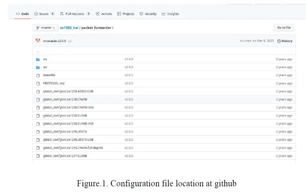Open the master branch dropdown
The width and height of the screenshot is (306, 192).
pyautogui.click(x=45, y=28)
